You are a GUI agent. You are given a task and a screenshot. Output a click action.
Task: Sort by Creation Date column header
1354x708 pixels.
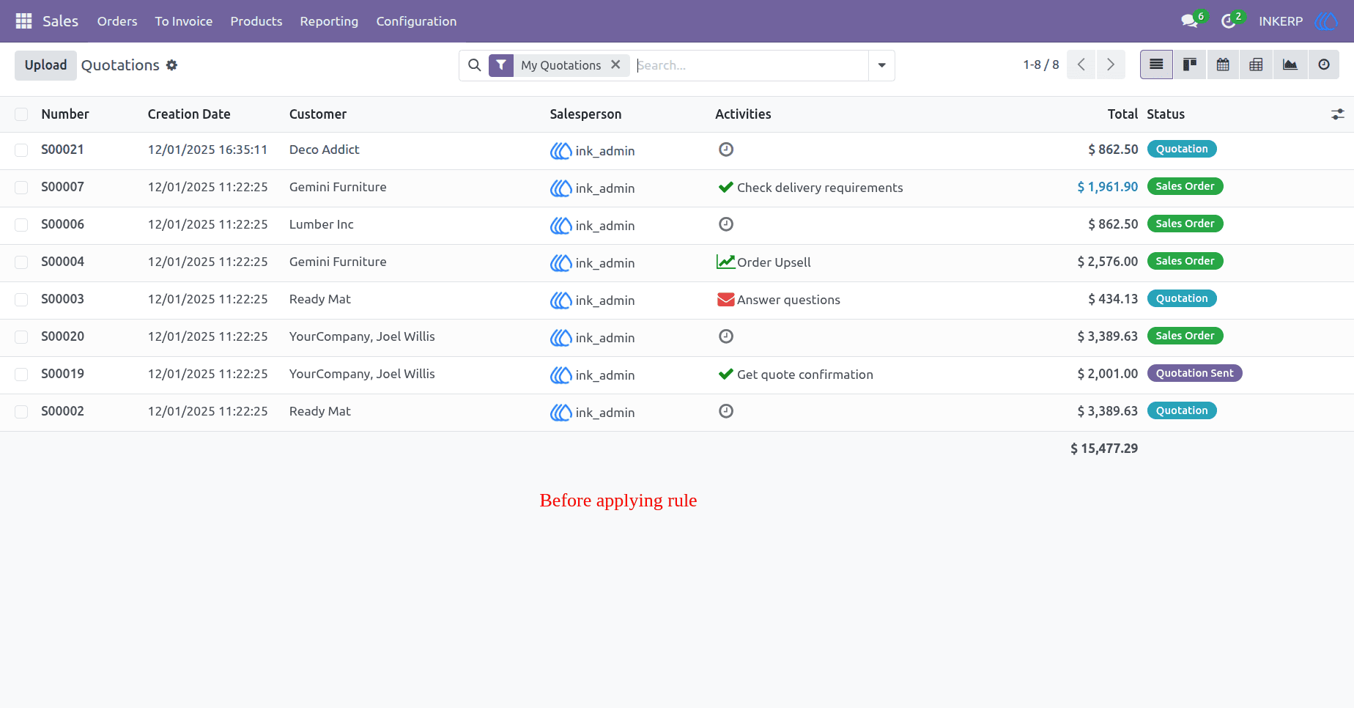click(189, 114)
